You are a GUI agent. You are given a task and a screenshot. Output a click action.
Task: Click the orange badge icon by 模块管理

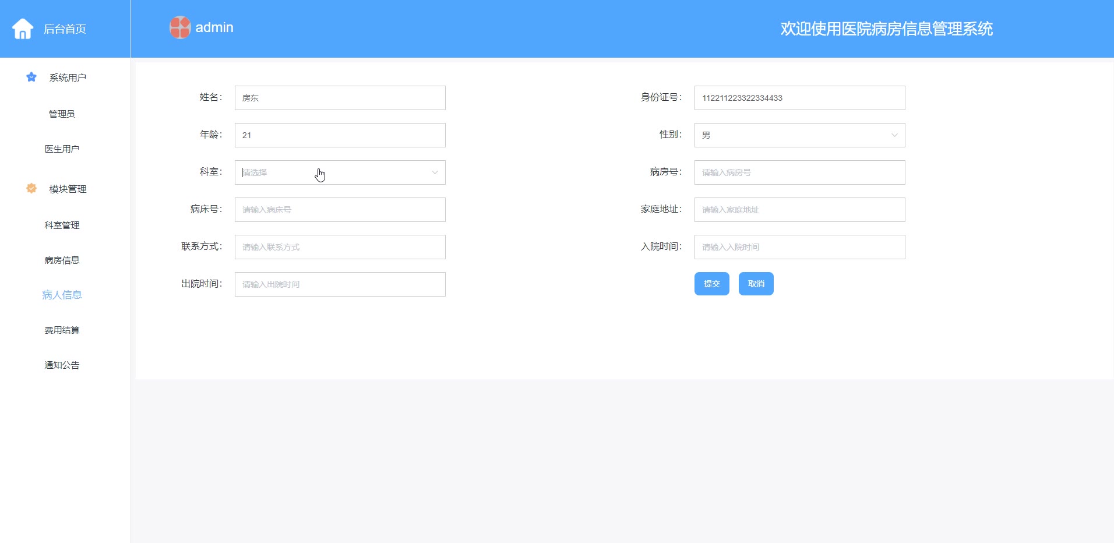(31, 188)
